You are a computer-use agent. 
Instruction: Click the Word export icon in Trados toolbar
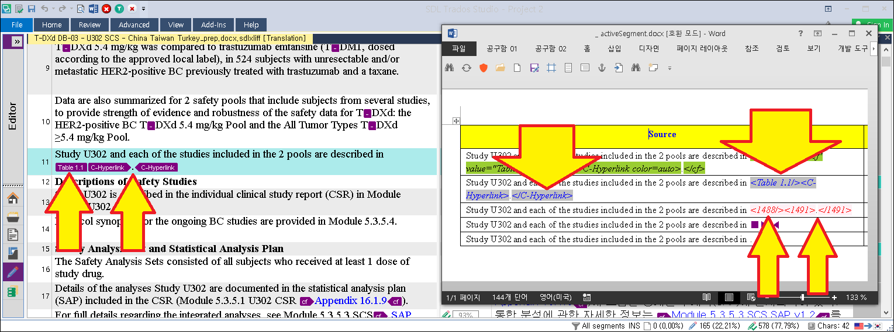(94, 9)
